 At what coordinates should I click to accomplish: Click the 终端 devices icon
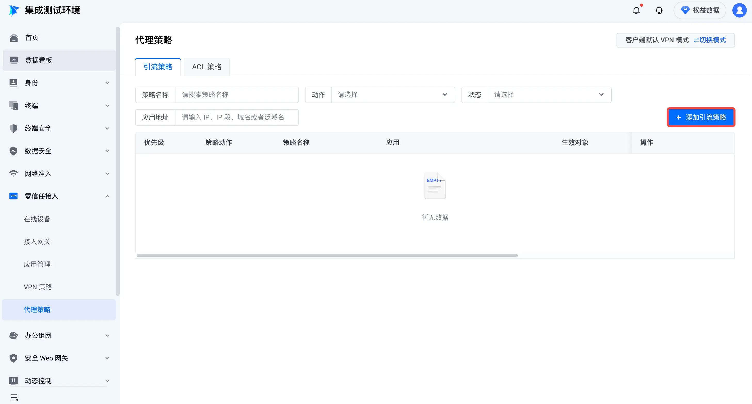pyautogui.click(x=13, y=106)
